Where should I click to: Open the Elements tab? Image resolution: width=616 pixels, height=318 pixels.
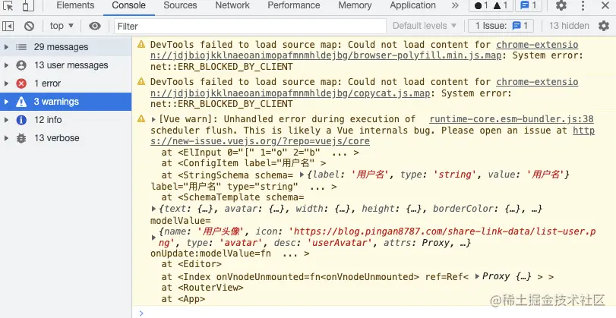tap(75, 5)
